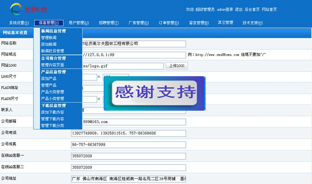Click the 长沙E虎 logo icon
312x184 pixels.
pos(16,9)
